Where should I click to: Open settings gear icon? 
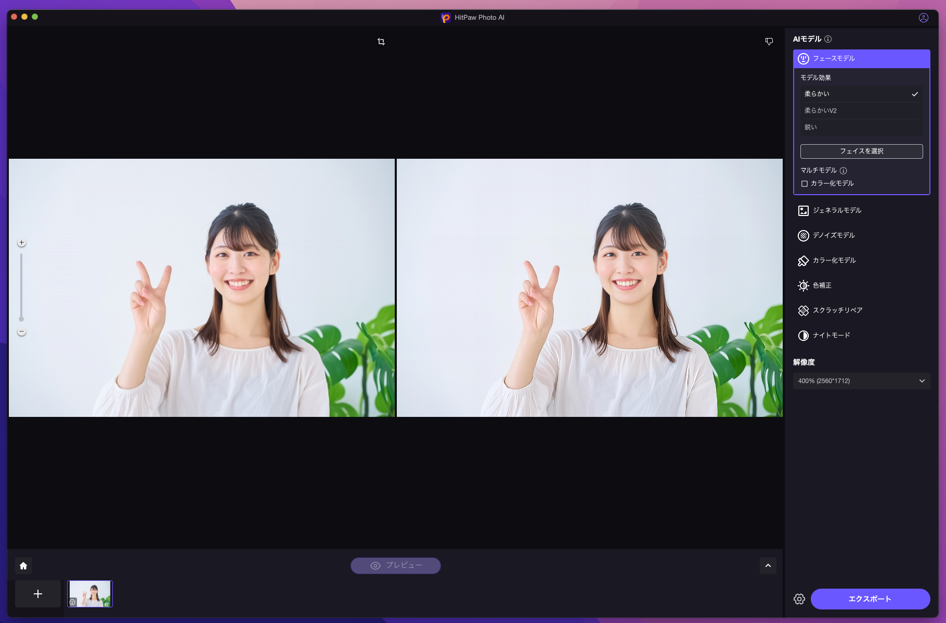[x=799, y=599]
